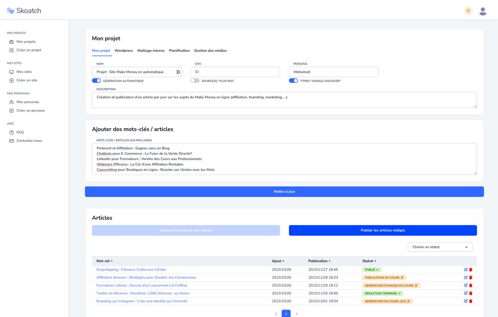Delete the Affiliation Amazon article
The width and height of the screenshot is (498, 317).
[x=471, y=278]
